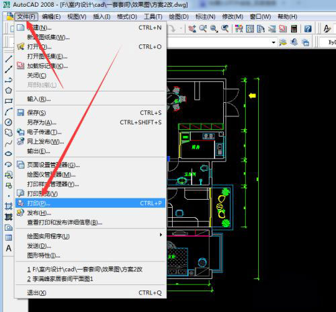Image resolution: width=336 pixels, height=312 pixels.
Task: Click the Insert Block tool
Action: pyautogui.click(x=9, y=175)
